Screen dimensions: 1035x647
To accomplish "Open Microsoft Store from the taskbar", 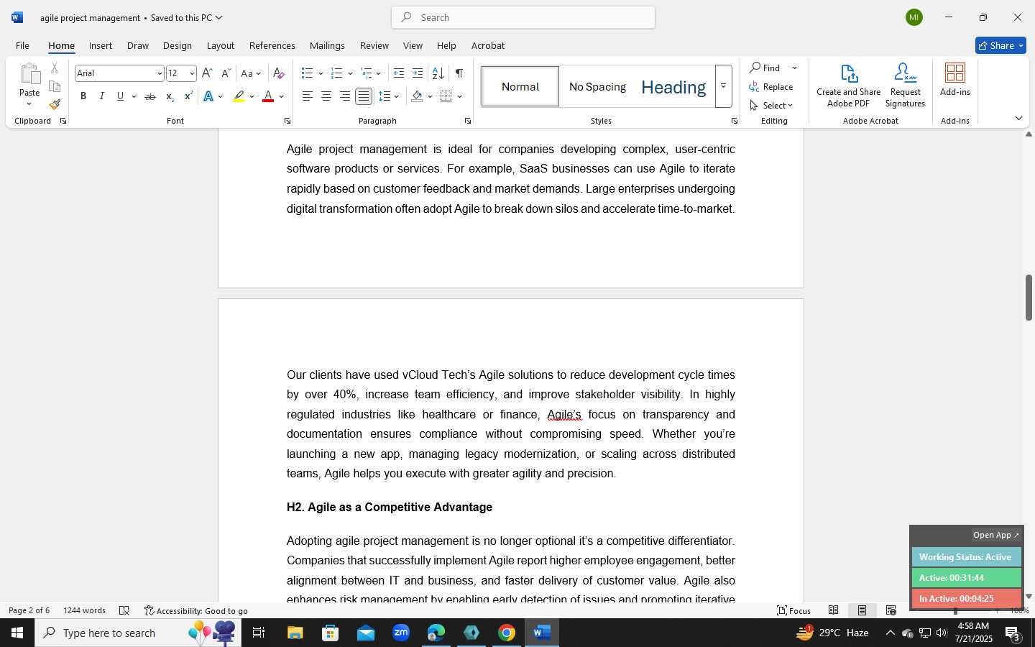I will 331,633.
